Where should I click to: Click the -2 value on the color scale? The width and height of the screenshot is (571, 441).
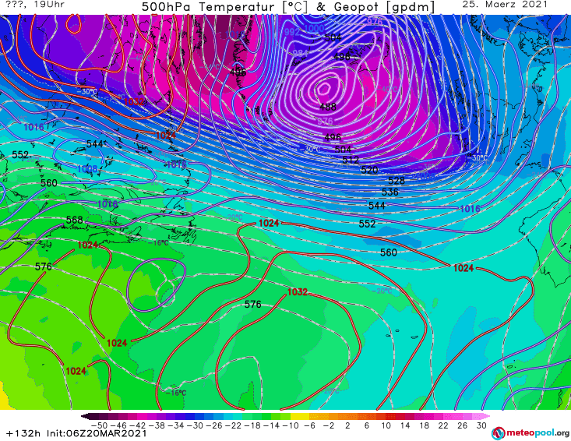click(330, 425)
